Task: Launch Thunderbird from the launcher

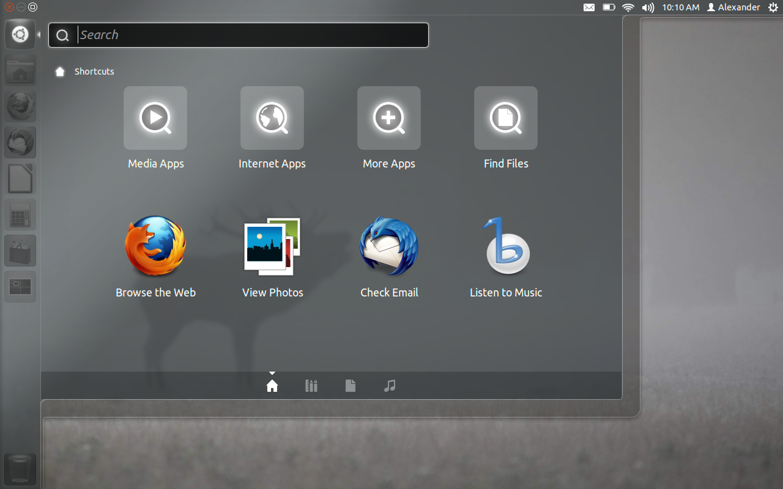Action: click(20, 142)
